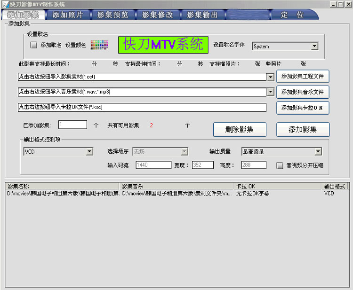Open the 输出质量 最高质量 dropdown
The height and width of the screenshot is (290, 353).
point(318,151)
